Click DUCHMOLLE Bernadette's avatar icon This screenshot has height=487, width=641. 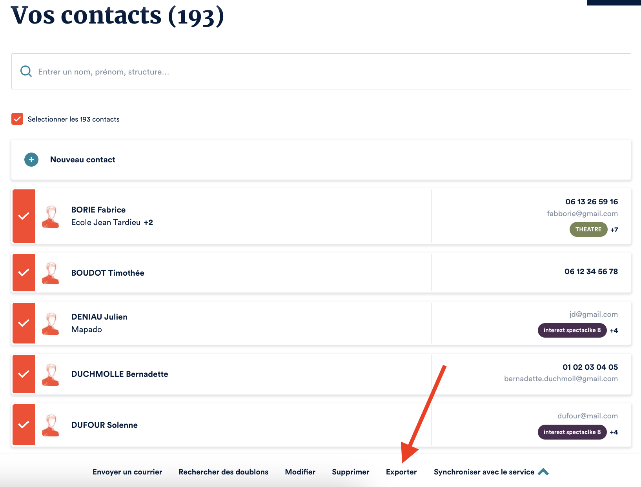tap(51, 374)
